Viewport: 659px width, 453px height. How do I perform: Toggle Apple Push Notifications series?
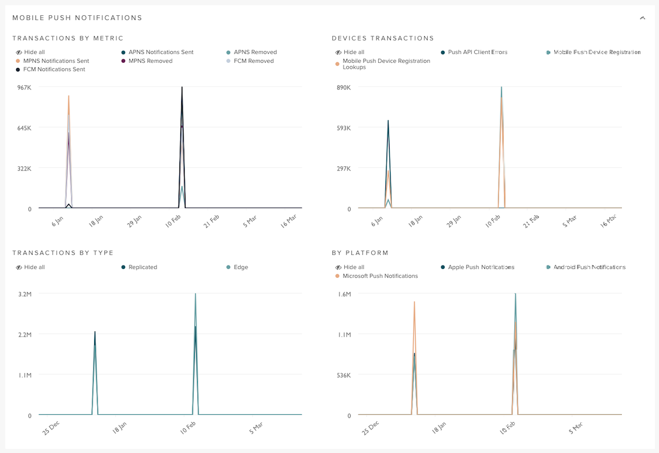[477, 267]
